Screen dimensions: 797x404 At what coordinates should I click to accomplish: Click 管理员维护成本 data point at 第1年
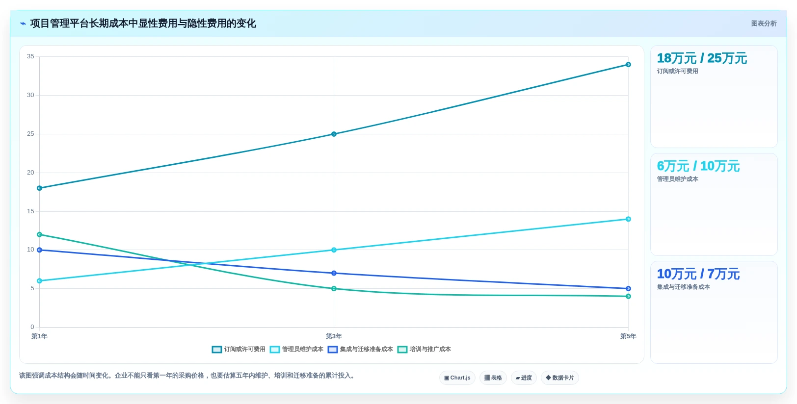[x=40, y=281]
